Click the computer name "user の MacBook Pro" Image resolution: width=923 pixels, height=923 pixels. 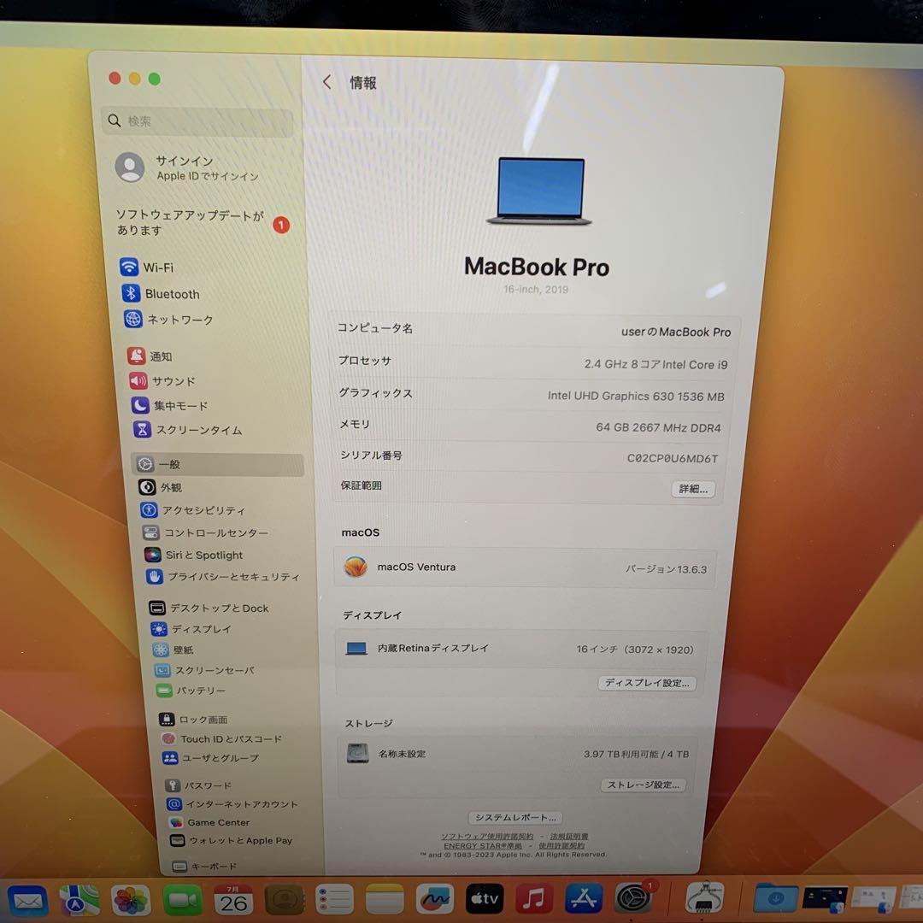(676, 332)
